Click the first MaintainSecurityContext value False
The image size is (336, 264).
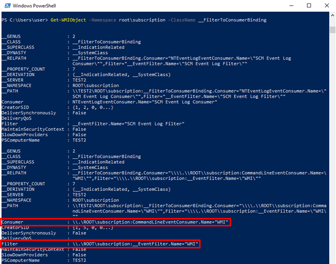(79, 129)
